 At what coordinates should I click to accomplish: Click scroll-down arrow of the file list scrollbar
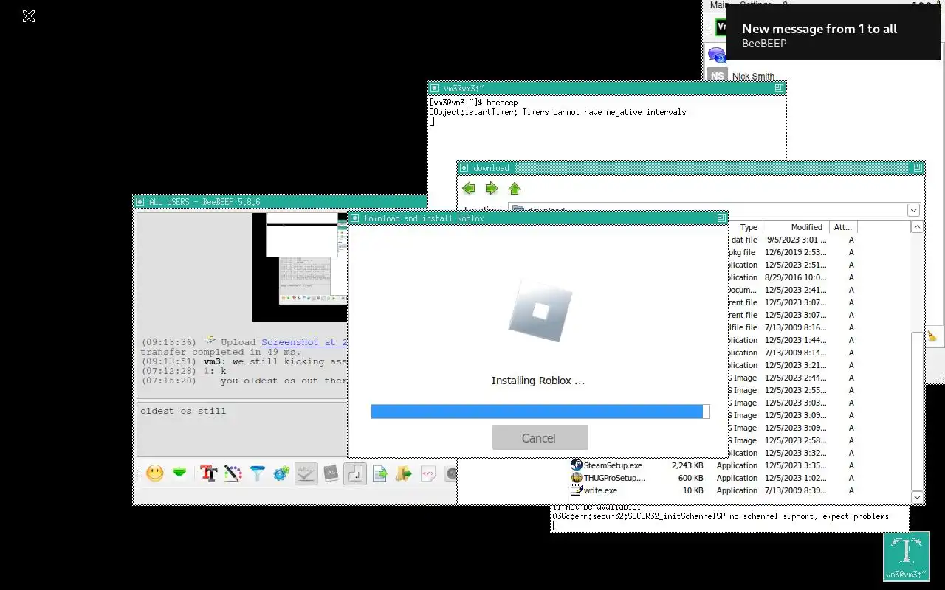pyautogui.click(x=917, y=497)
